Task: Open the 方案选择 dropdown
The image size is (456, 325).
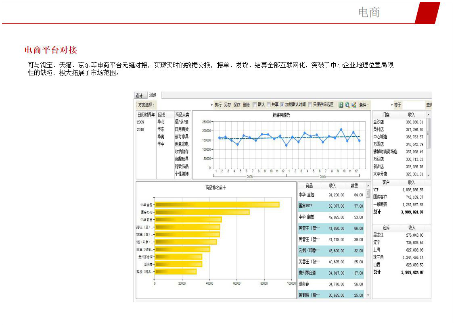Action: pyautogui.click(x=211, y=105)
